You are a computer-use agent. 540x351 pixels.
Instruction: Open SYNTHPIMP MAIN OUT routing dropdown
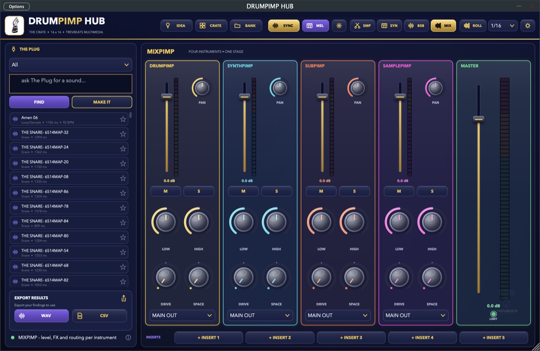(260, 315)
